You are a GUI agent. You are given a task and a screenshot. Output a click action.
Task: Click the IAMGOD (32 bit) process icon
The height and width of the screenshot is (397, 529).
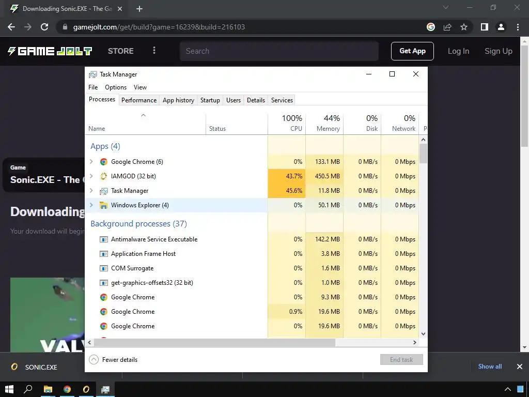pos(103,176)
